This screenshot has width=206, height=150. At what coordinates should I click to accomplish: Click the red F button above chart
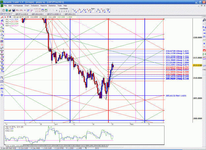click(x=8, y=17)
